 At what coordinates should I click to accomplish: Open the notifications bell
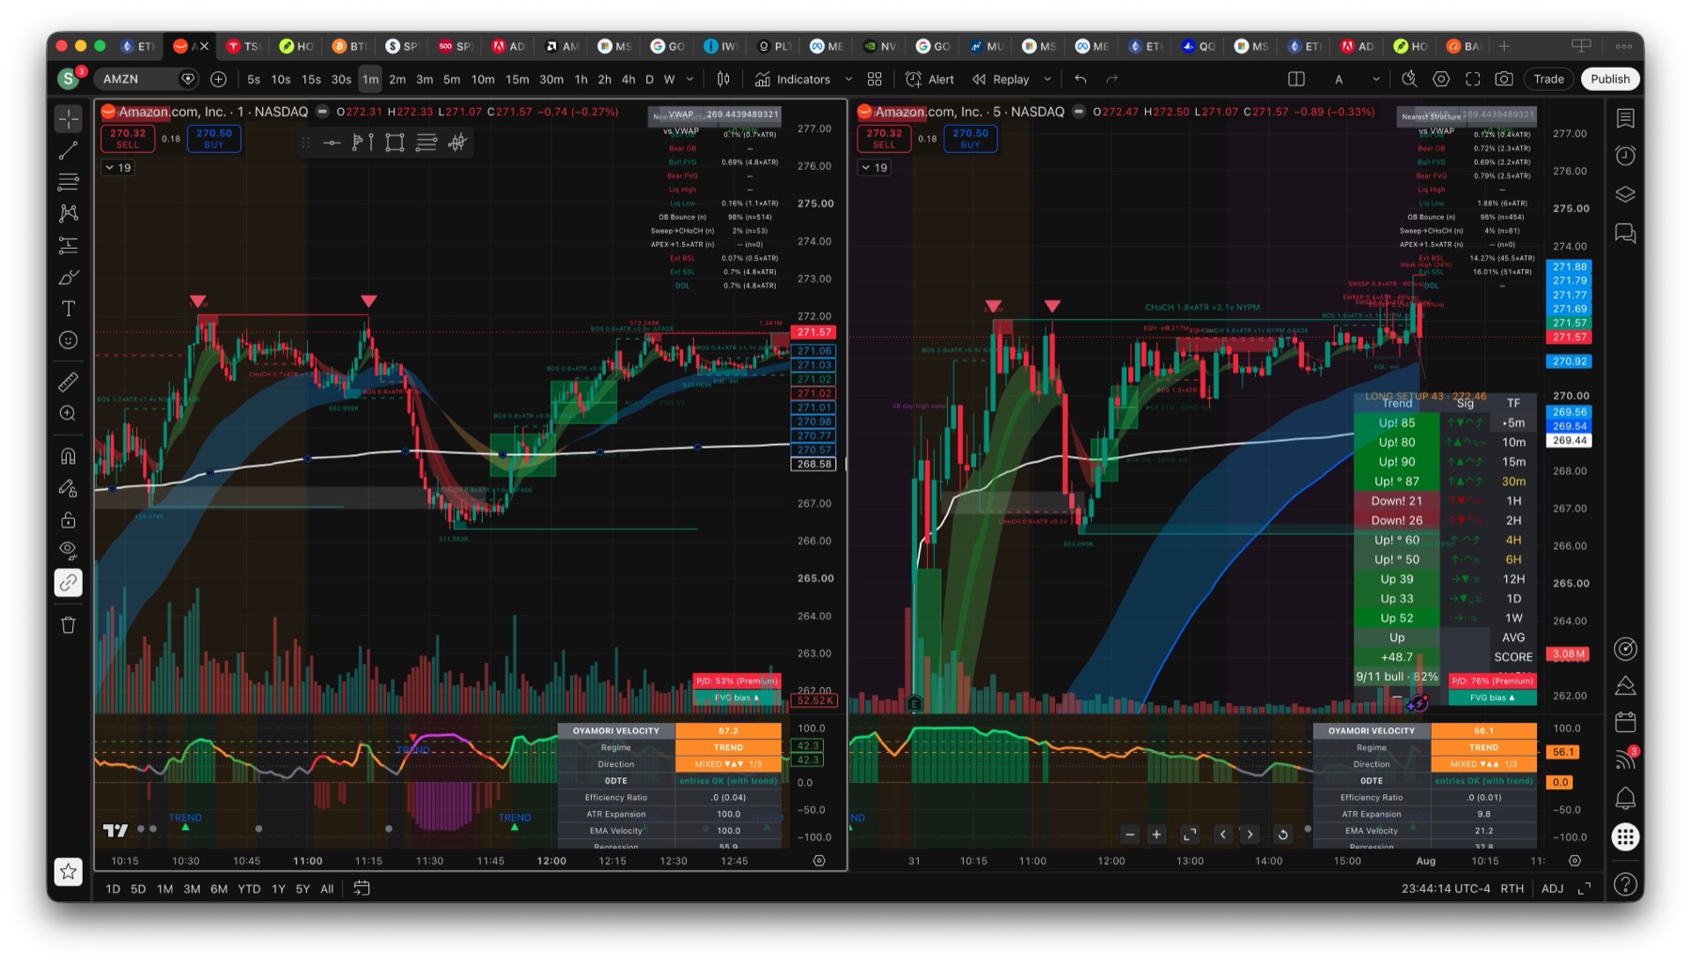(1625, 799)
